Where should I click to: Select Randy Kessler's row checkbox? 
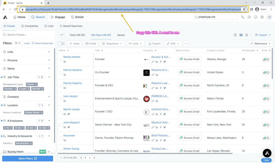(60, 60)
